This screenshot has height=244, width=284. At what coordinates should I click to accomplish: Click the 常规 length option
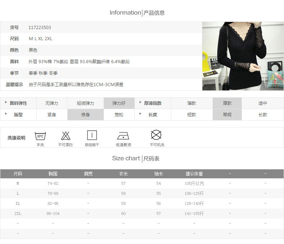point(227,115)
